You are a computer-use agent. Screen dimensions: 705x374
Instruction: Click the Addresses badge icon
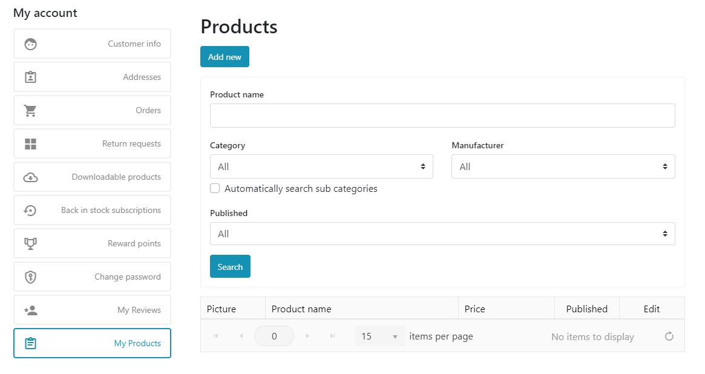31,77
